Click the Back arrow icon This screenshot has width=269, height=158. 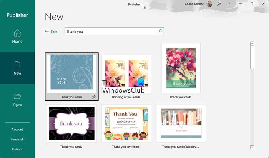pos(46,31)
